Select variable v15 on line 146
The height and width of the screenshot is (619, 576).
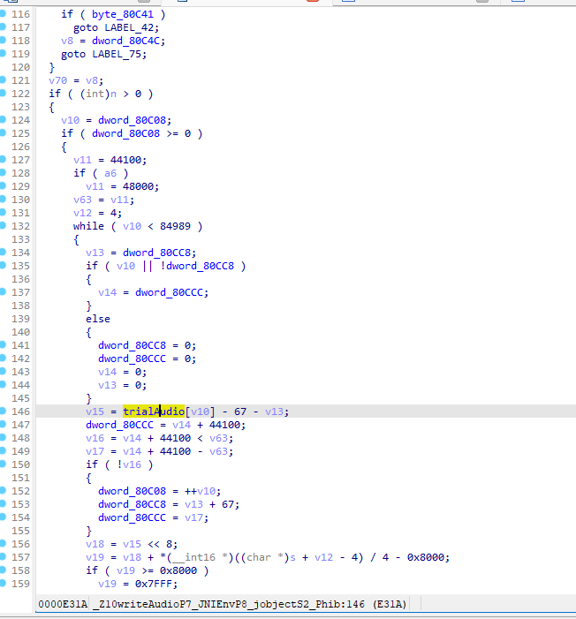[x=95, y=411]
